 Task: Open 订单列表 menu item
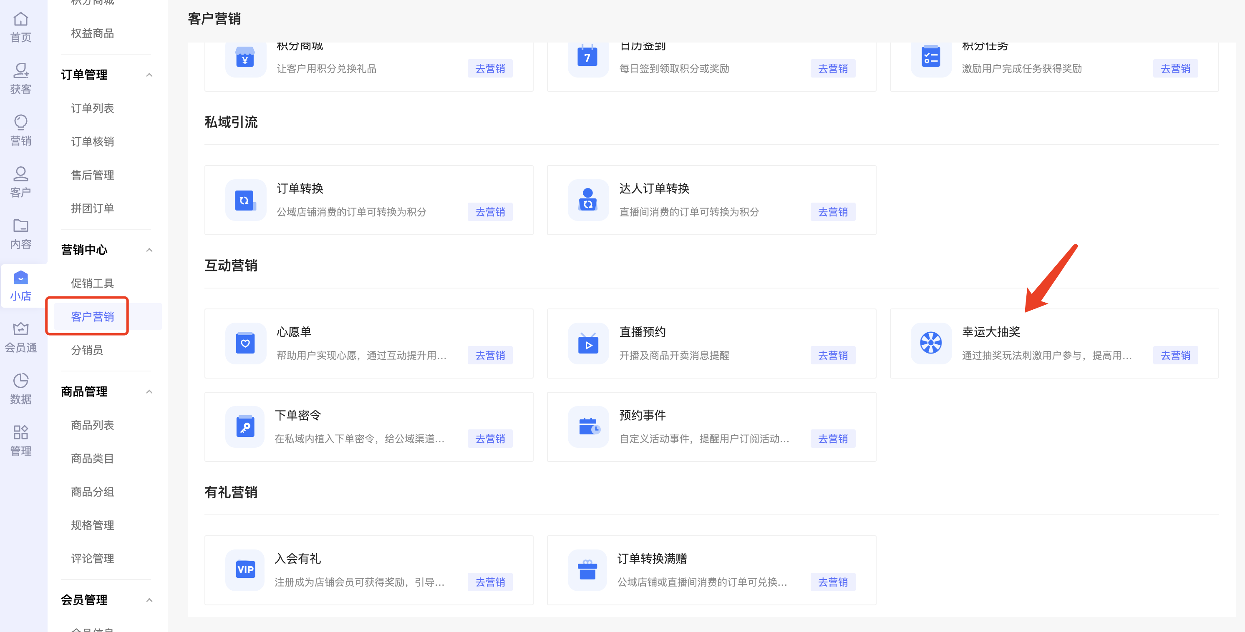pyautogui.click(x=92, y=108)
